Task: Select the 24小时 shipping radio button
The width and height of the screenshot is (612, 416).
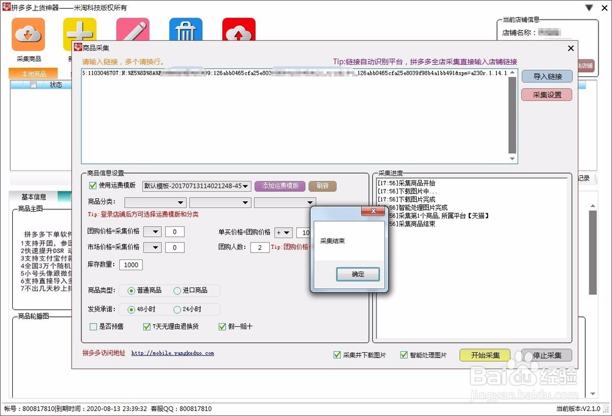Action: [x=177, y=310]
